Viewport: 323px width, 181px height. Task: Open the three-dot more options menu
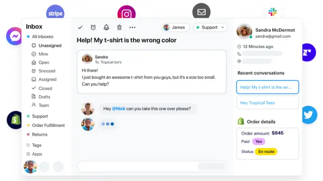[132, 27]
